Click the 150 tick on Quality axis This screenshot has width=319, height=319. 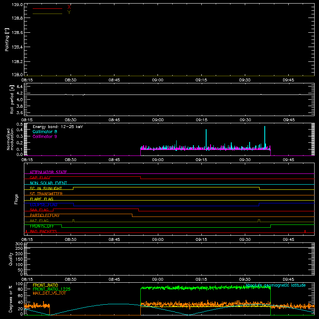click(19, 259)
